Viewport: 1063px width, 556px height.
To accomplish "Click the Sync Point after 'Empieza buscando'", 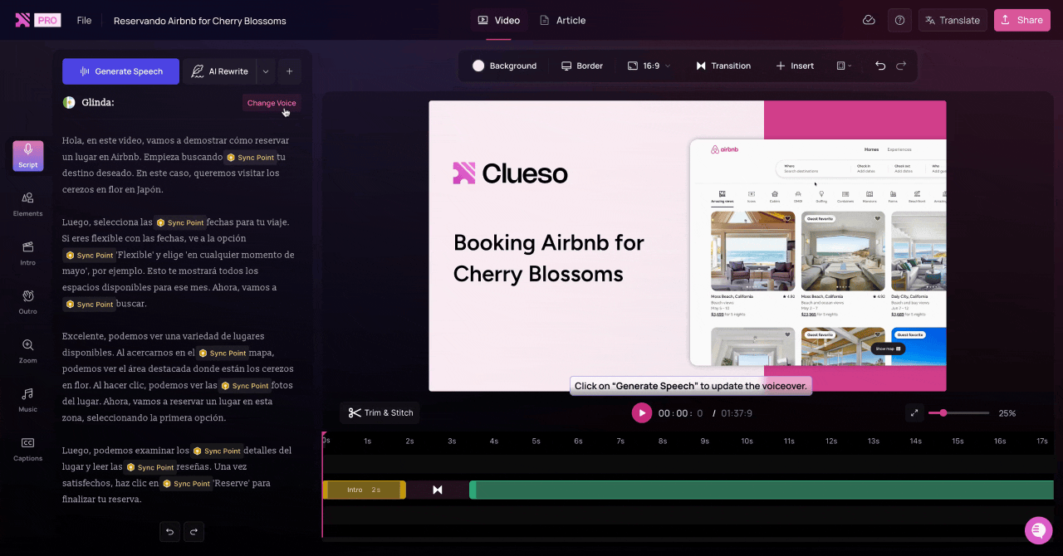I will point(250,157).
